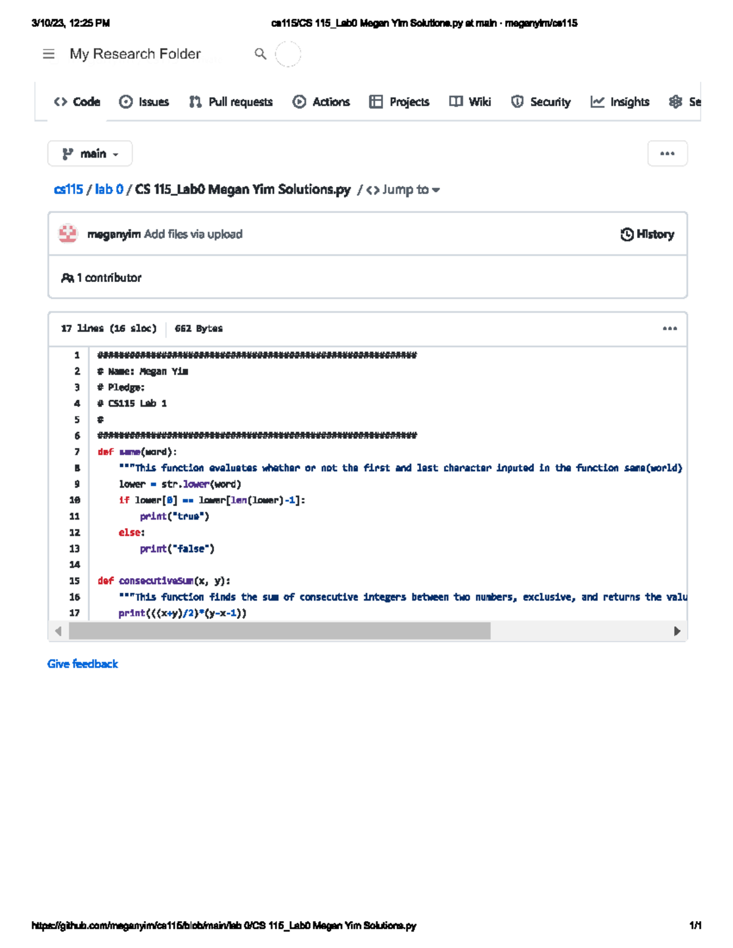Navigate to lab 0 folder link
The width and height of the screenshot is (733, 948).
109,190
